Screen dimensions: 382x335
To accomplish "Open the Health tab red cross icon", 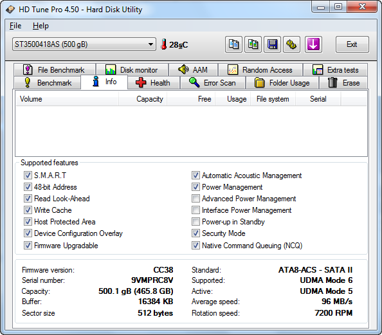I will coord(141,82).
